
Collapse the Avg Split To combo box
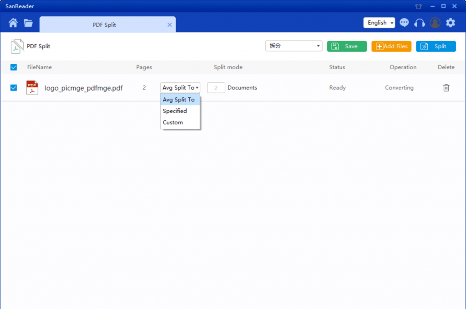[x=180, y=88]
